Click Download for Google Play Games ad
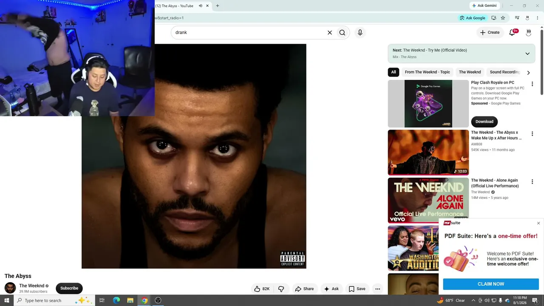 484,122
